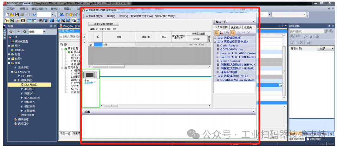Click the Copy icon in main toolbar
This screenshot has width=337, height=148.
(67, 15)
